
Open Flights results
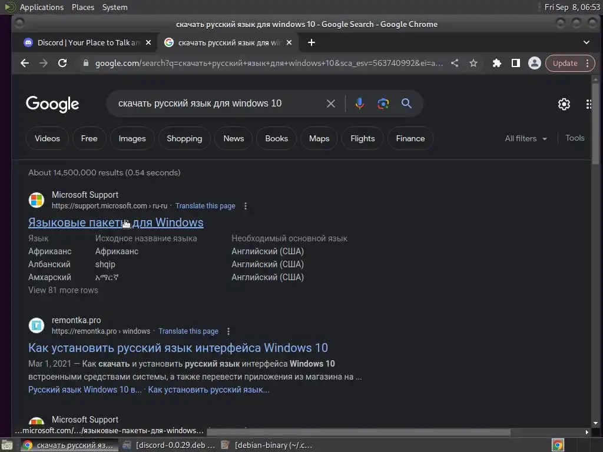pos(363,138)
